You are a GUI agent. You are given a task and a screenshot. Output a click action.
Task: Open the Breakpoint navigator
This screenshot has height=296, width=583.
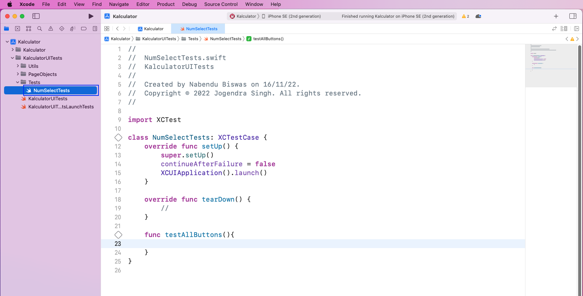click(84, 28)
